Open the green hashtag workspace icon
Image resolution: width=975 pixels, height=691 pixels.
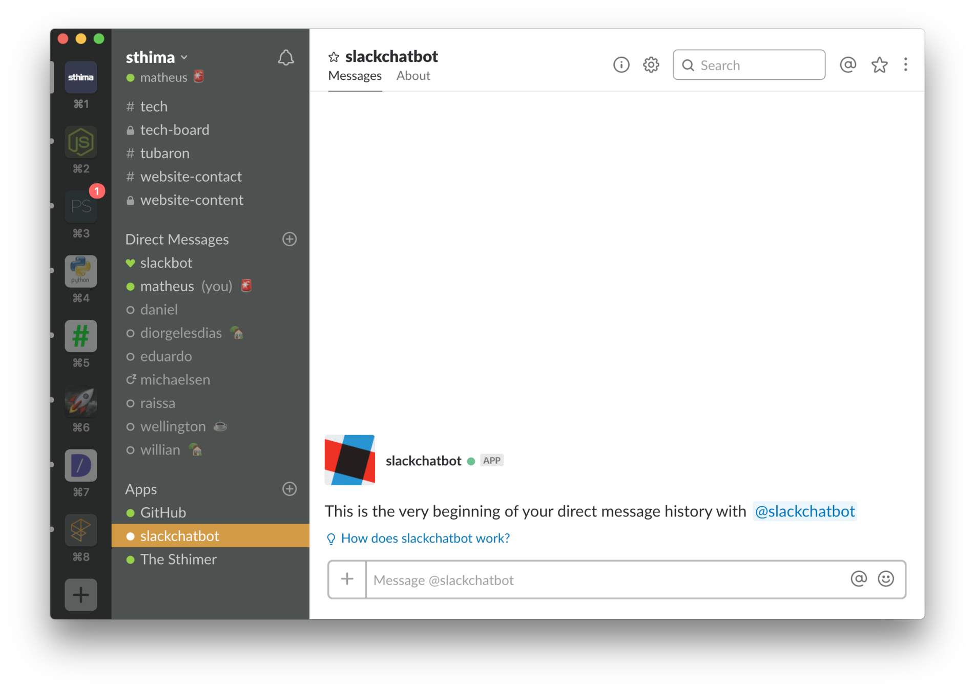click(x=80, y=336)
